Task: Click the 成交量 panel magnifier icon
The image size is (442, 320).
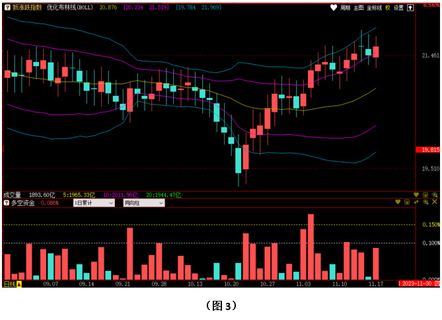Action: (435, 194)
